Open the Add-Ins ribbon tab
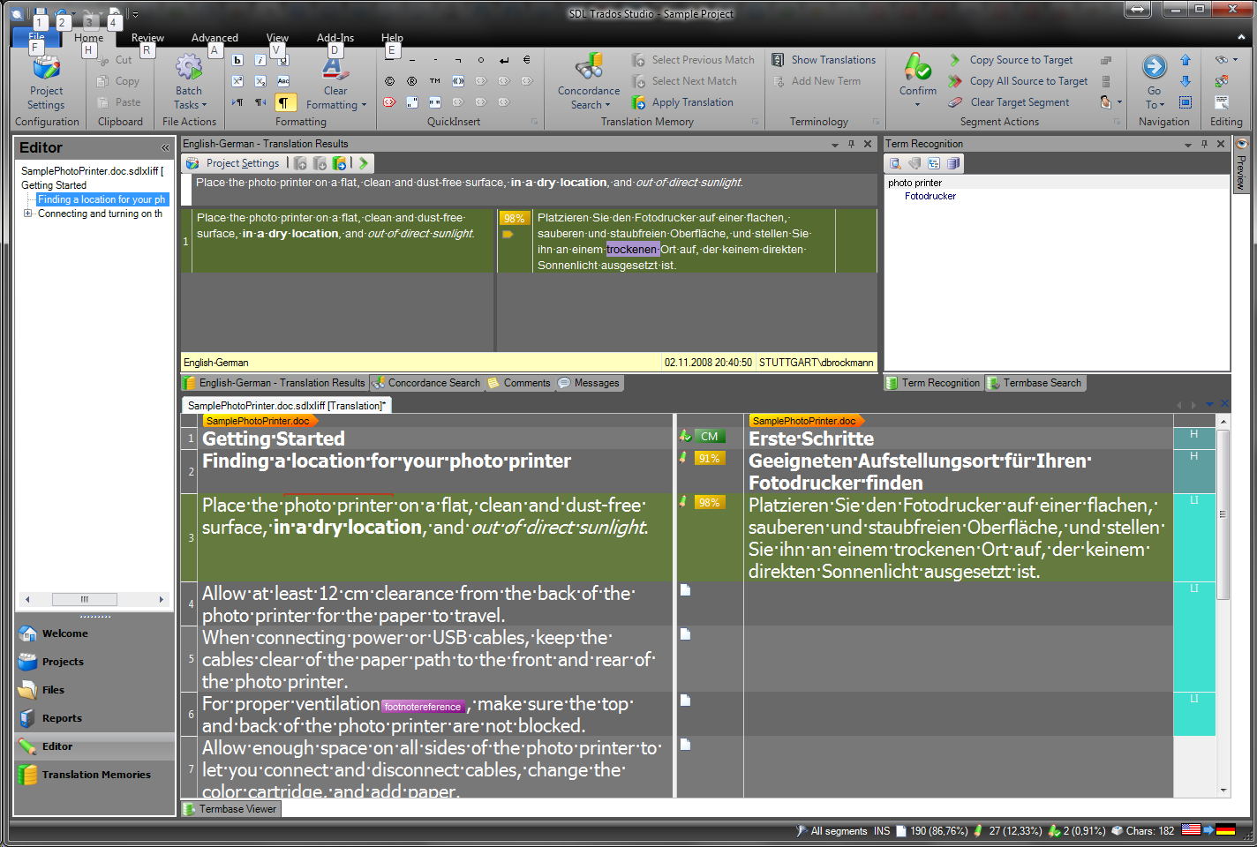The width and height of the screenshot is (1257, 847). pos(335,38)
